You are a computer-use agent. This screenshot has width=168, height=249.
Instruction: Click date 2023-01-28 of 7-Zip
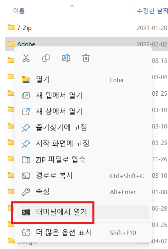pos(152,28)
